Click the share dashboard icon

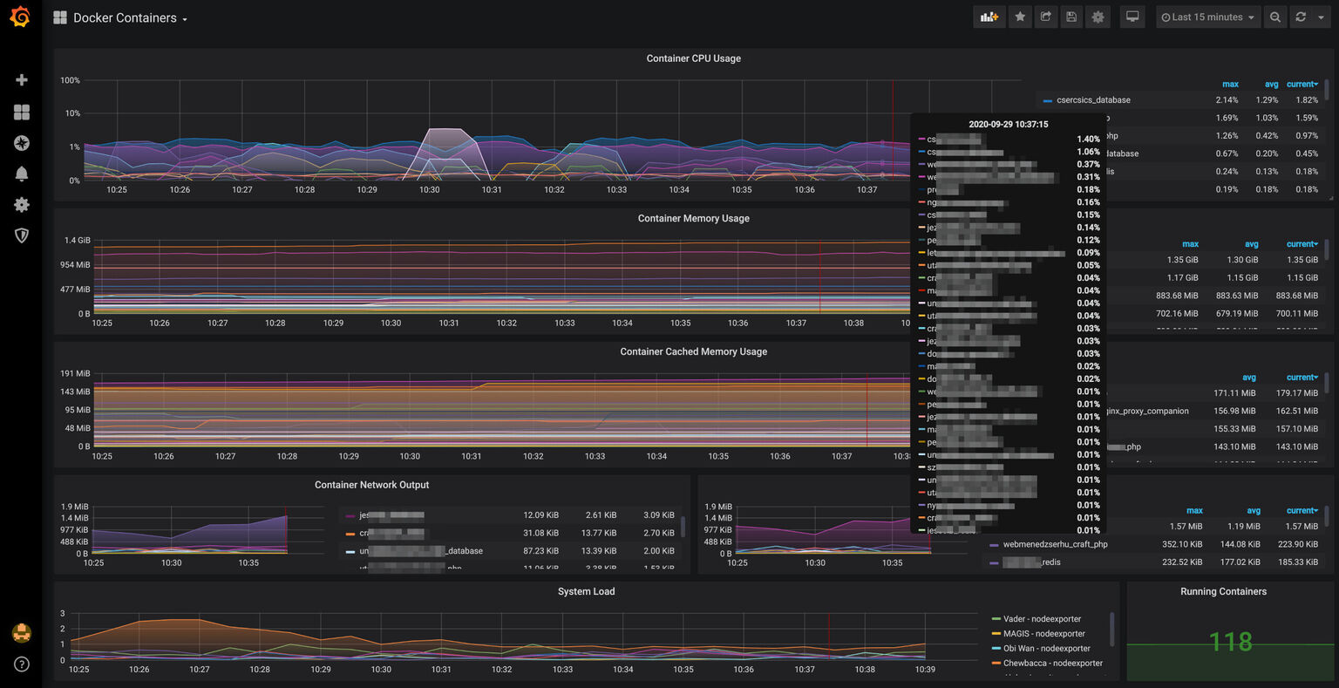[1045, 17]
